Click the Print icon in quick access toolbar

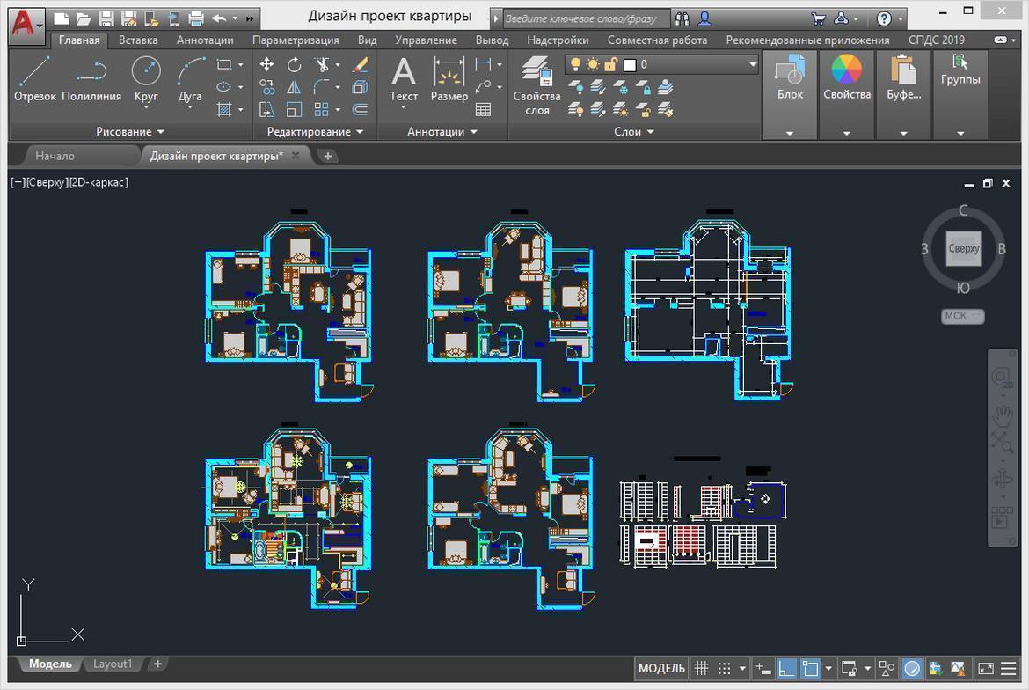pos(196,18)
